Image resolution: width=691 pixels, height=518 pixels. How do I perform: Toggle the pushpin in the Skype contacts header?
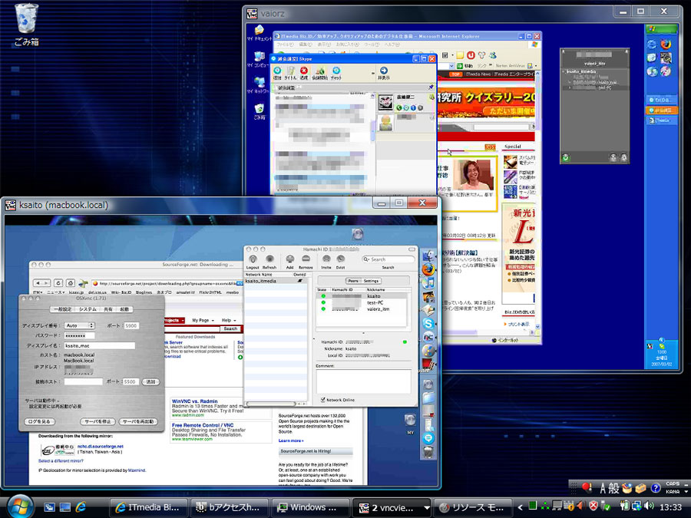[x=431, y=87]
